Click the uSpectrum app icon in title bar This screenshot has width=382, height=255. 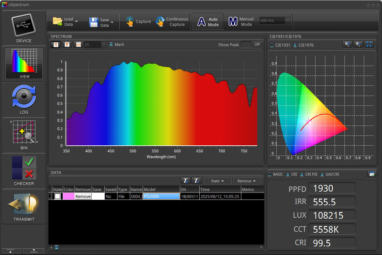pyautogui.click(x=4, y=5)
